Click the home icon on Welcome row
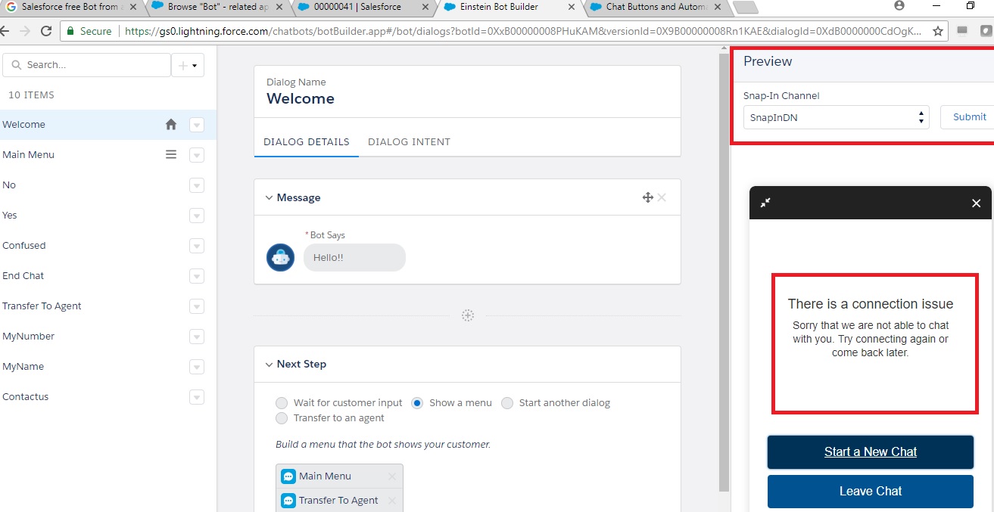The width and height of the screenshot is (994, 512). 171,125
